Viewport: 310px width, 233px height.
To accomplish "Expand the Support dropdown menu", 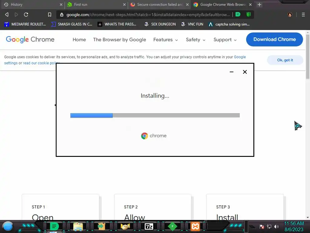I will 225,40.
